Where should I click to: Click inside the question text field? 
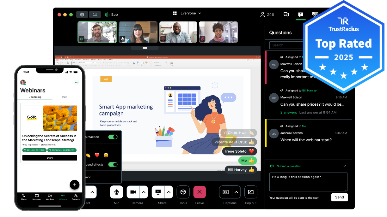308,182
